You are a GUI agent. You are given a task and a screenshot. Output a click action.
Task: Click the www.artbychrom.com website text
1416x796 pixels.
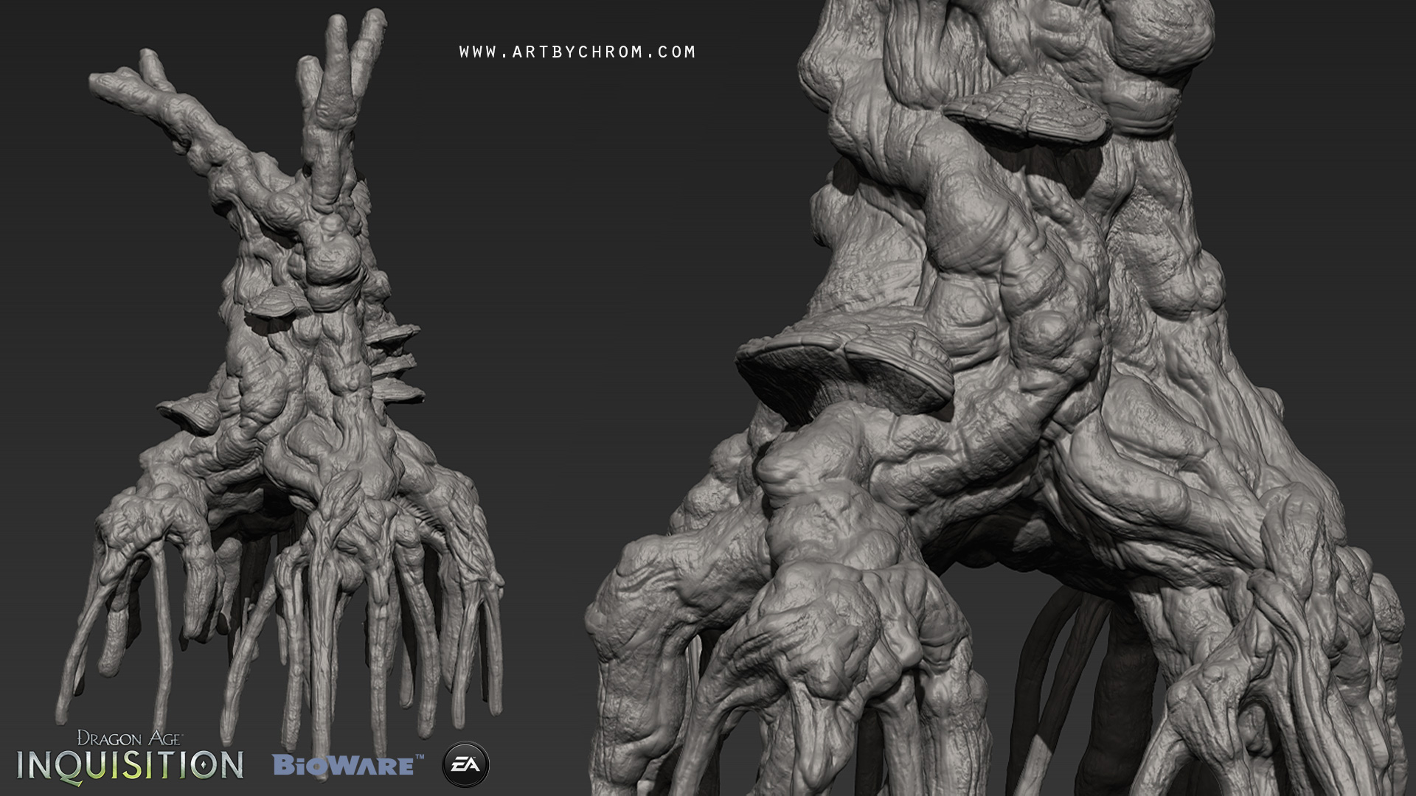tap(577, 52)
